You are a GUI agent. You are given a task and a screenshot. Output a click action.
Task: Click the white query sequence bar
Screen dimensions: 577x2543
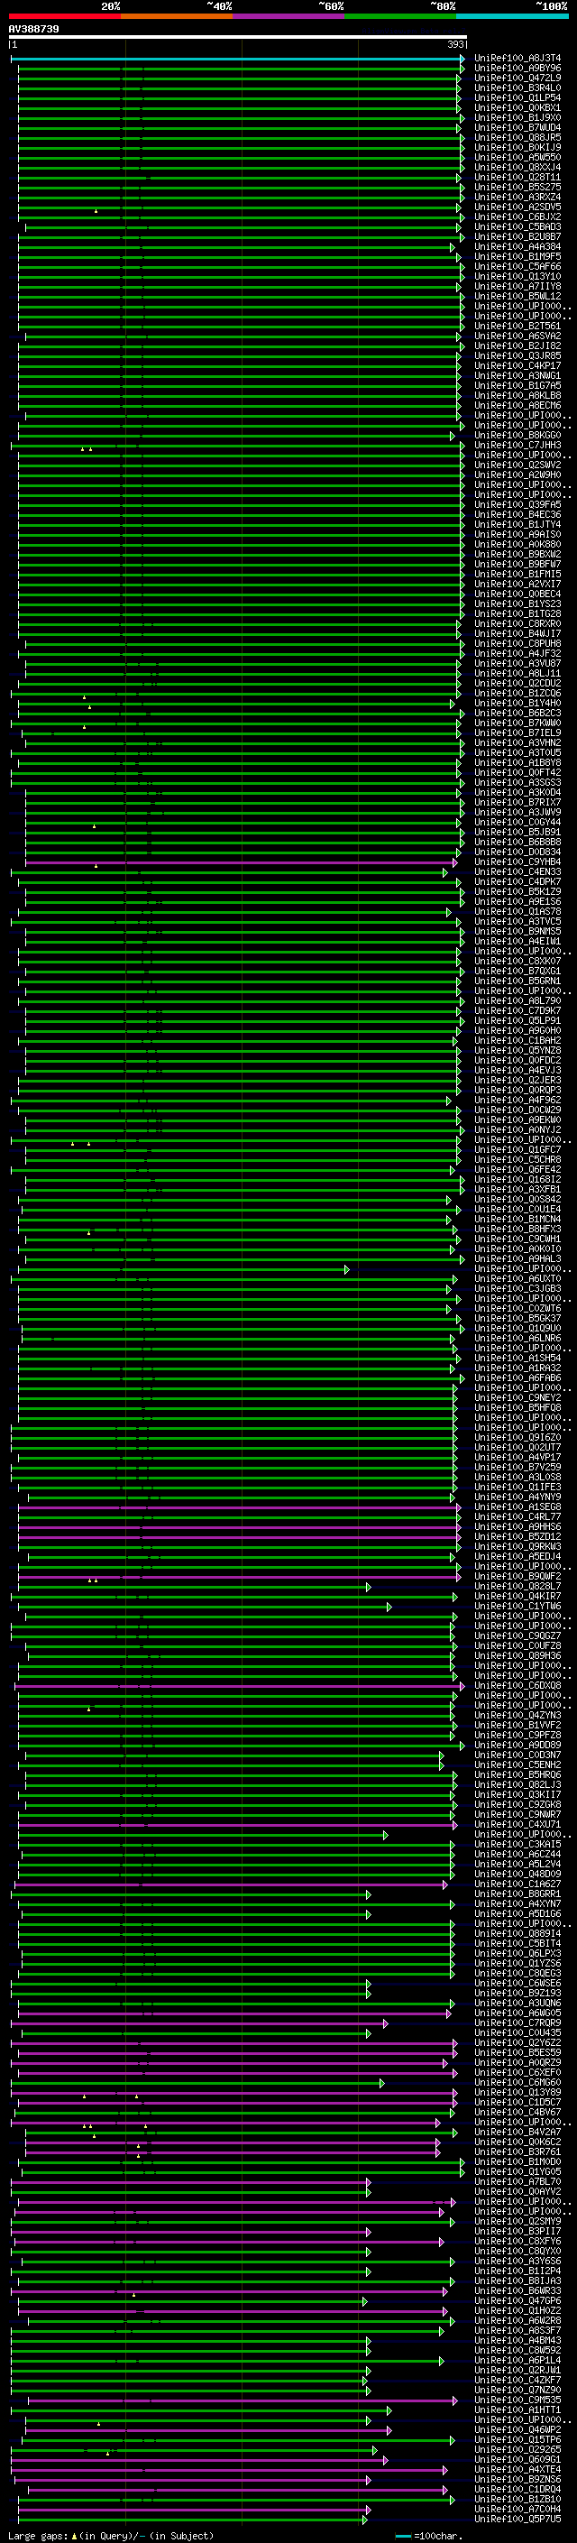pos(238,38)
